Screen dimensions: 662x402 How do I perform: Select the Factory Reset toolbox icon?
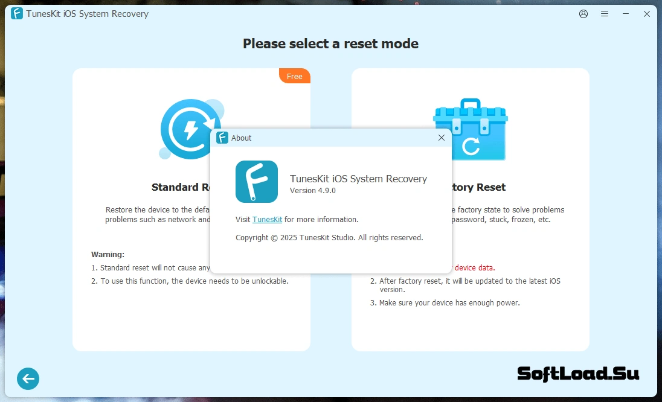(x=471, y=129)
